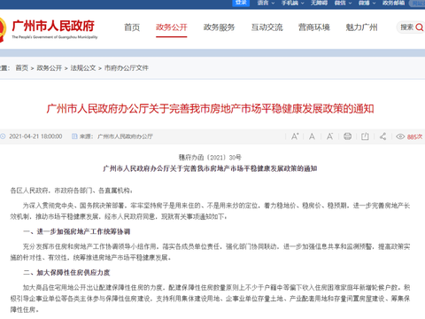The width and height of the screenshot is (425, 319).
Task: Click section heading 二、加大保障性住房供应力度
Action: (x=66, y=272)
